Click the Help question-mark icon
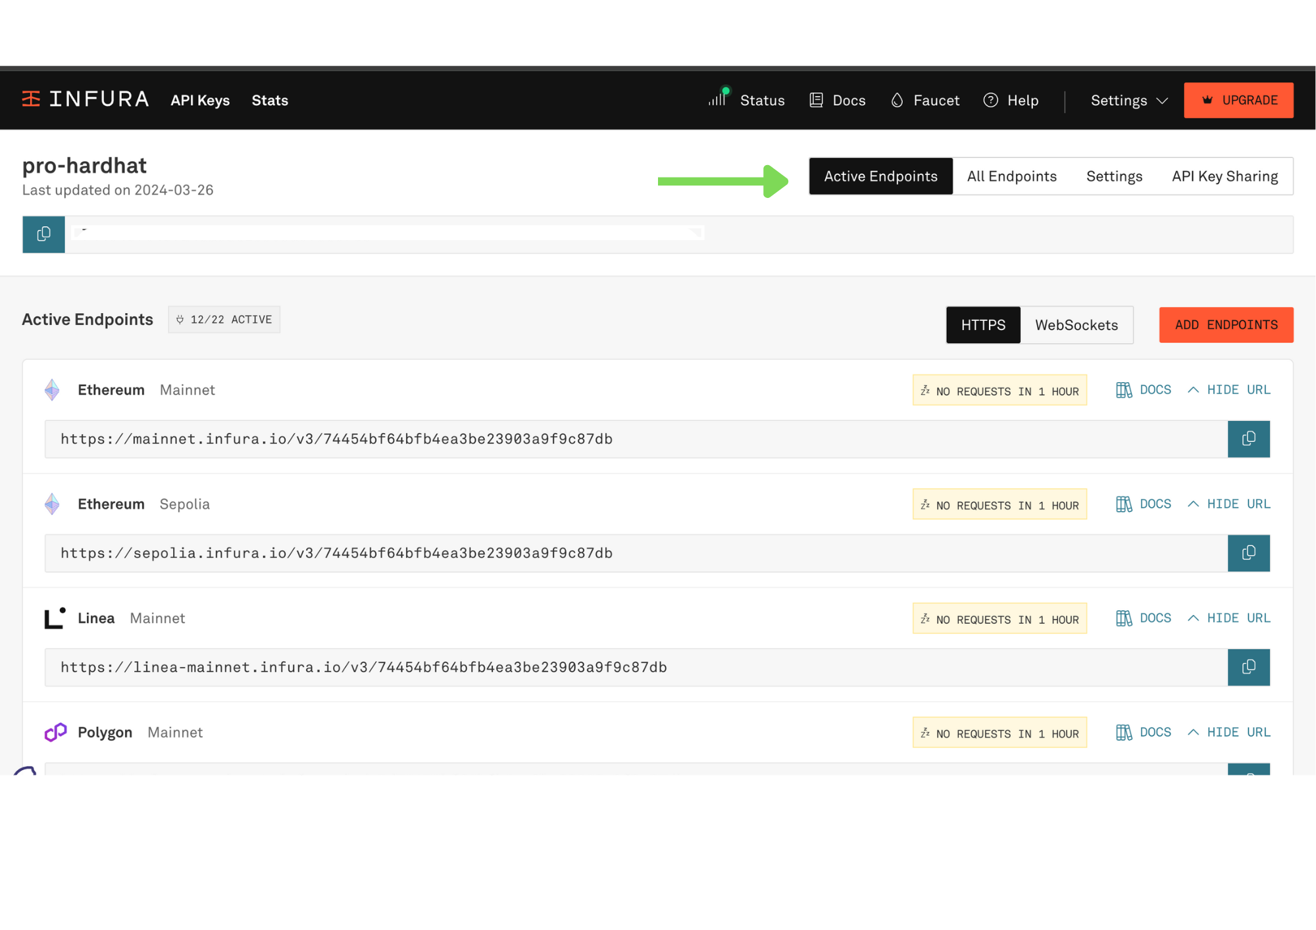Image resolution: width=1316 pixels, height=930 pixels. tap(991, 100)
